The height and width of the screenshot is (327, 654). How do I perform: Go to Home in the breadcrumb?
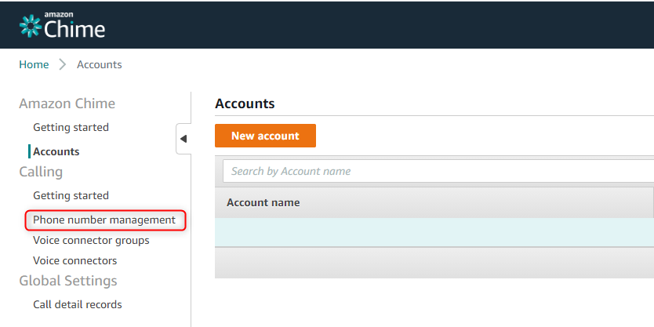pyautogui.click(x=34, y=64)
